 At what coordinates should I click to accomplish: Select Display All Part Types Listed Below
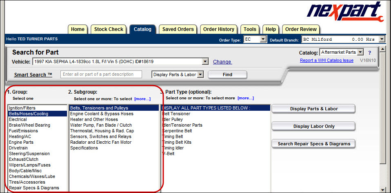pos(215,108)
